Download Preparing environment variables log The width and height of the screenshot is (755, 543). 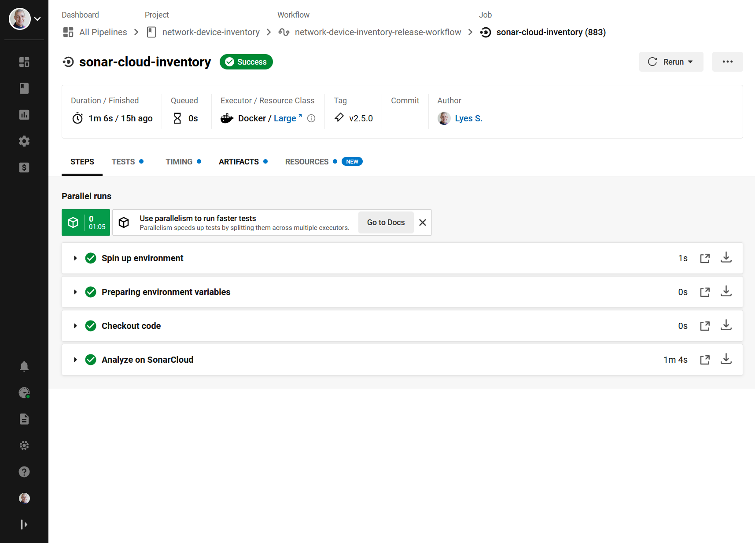coord(726,292)
